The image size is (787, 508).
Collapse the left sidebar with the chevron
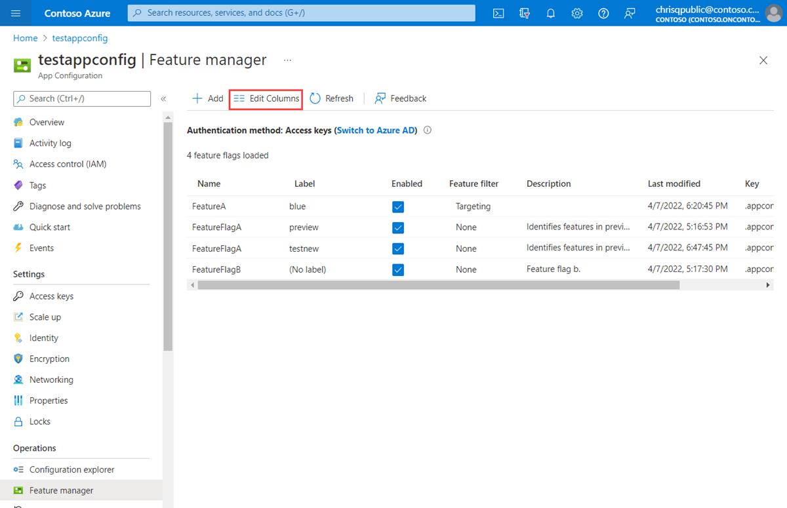pos(163,98)
